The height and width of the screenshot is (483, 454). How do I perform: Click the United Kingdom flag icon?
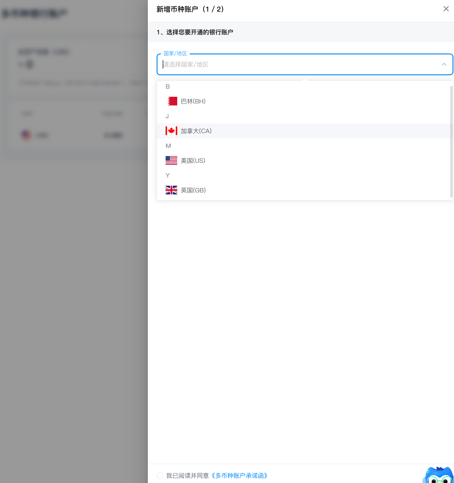click(x=171, y=190)
